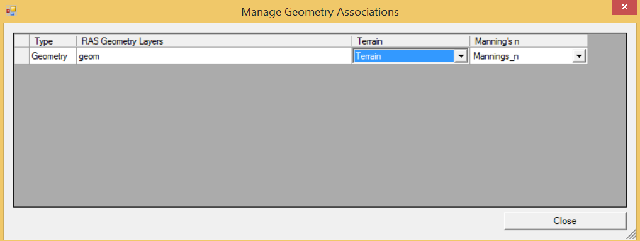Viewport: 640px width, 241px height.
Task: Click the empty dialog area left of Close
Action: pyautogui.click(x=257, y=221)
